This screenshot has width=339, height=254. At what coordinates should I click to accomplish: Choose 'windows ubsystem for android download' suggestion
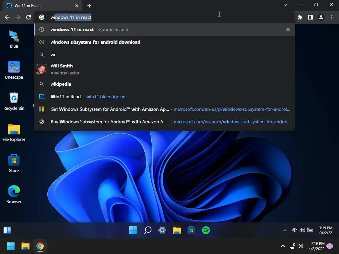(164, 42)
